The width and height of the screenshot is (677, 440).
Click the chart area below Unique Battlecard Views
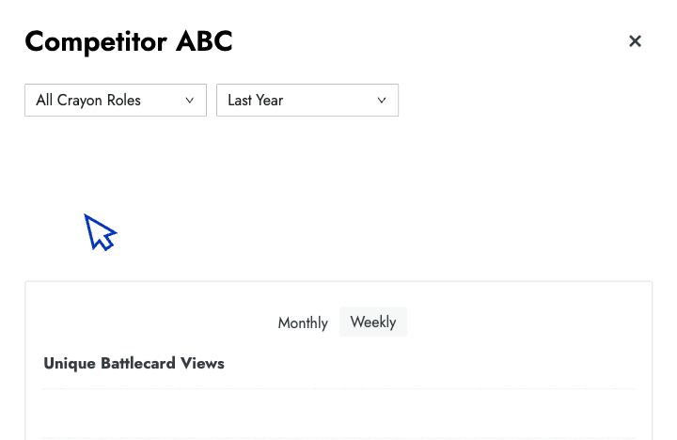click(338, 414)
